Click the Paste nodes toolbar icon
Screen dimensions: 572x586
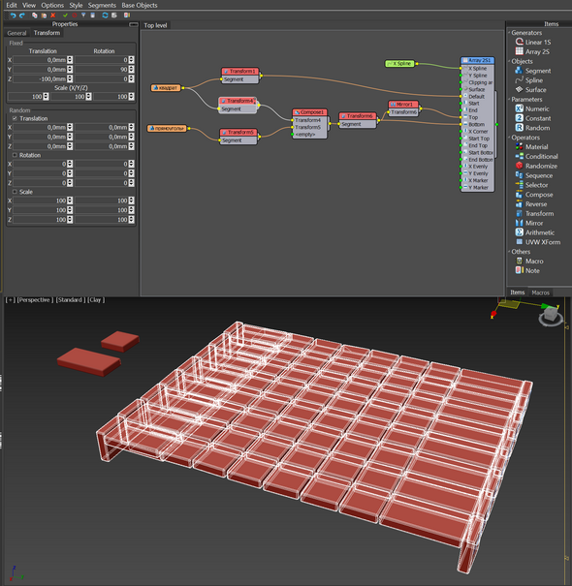point(44,15)
